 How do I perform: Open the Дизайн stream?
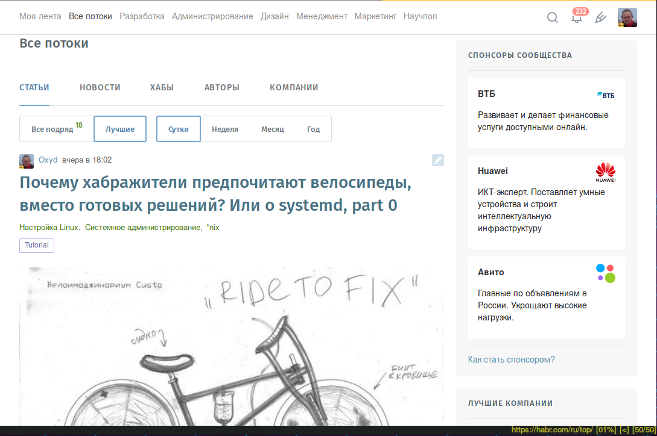(x=275, y=16)
